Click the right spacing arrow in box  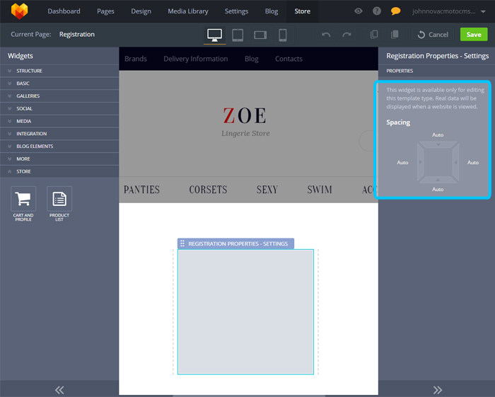click(455, 162)
